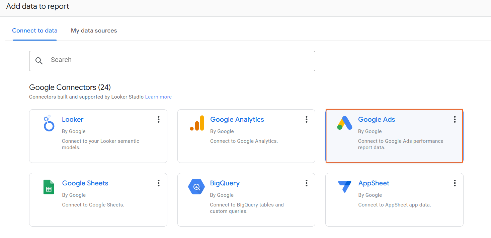
Task: Click the Google Sheets green icon
Action: pos(49,187)
